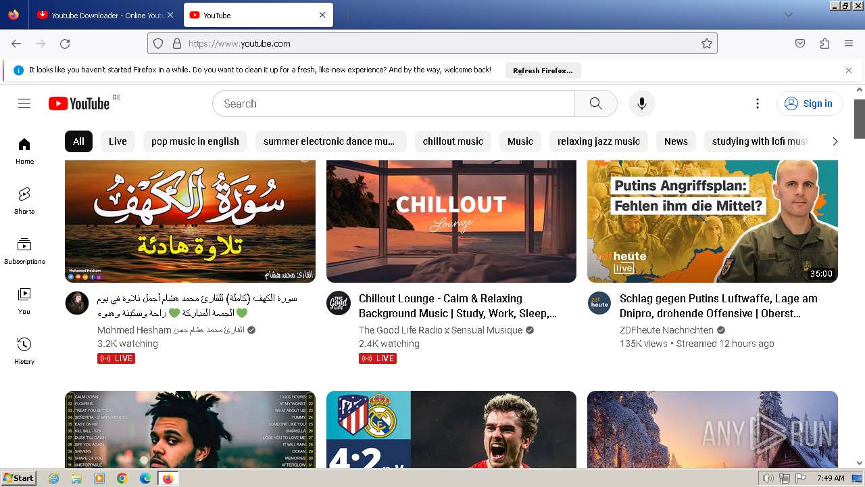The width and height of the screenshot is (865, 487).
Task: Select the All filter chip
Action: [78, 141]
